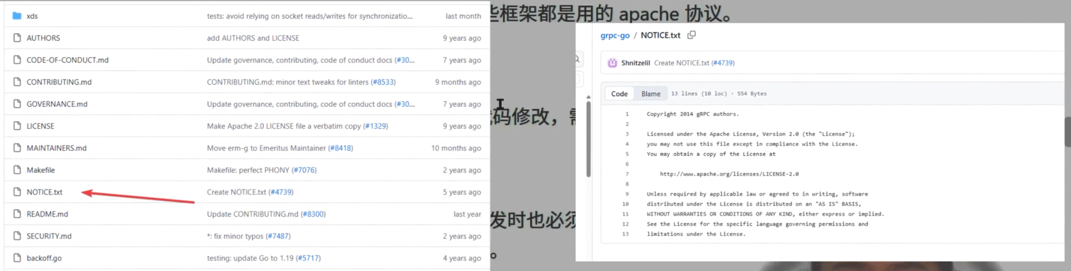
Task: Switch to the Blame view tab
Action: (x=651, y=93)
